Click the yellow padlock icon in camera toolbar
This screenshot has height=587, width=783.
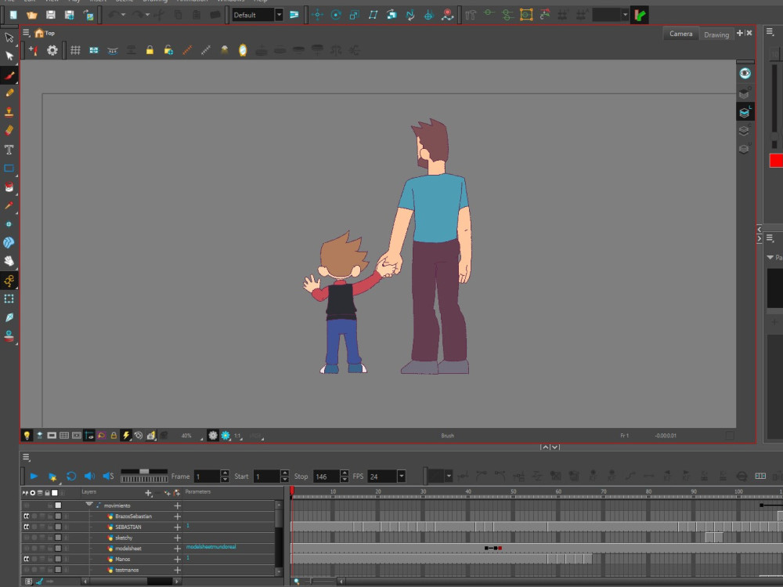point(150,50)
